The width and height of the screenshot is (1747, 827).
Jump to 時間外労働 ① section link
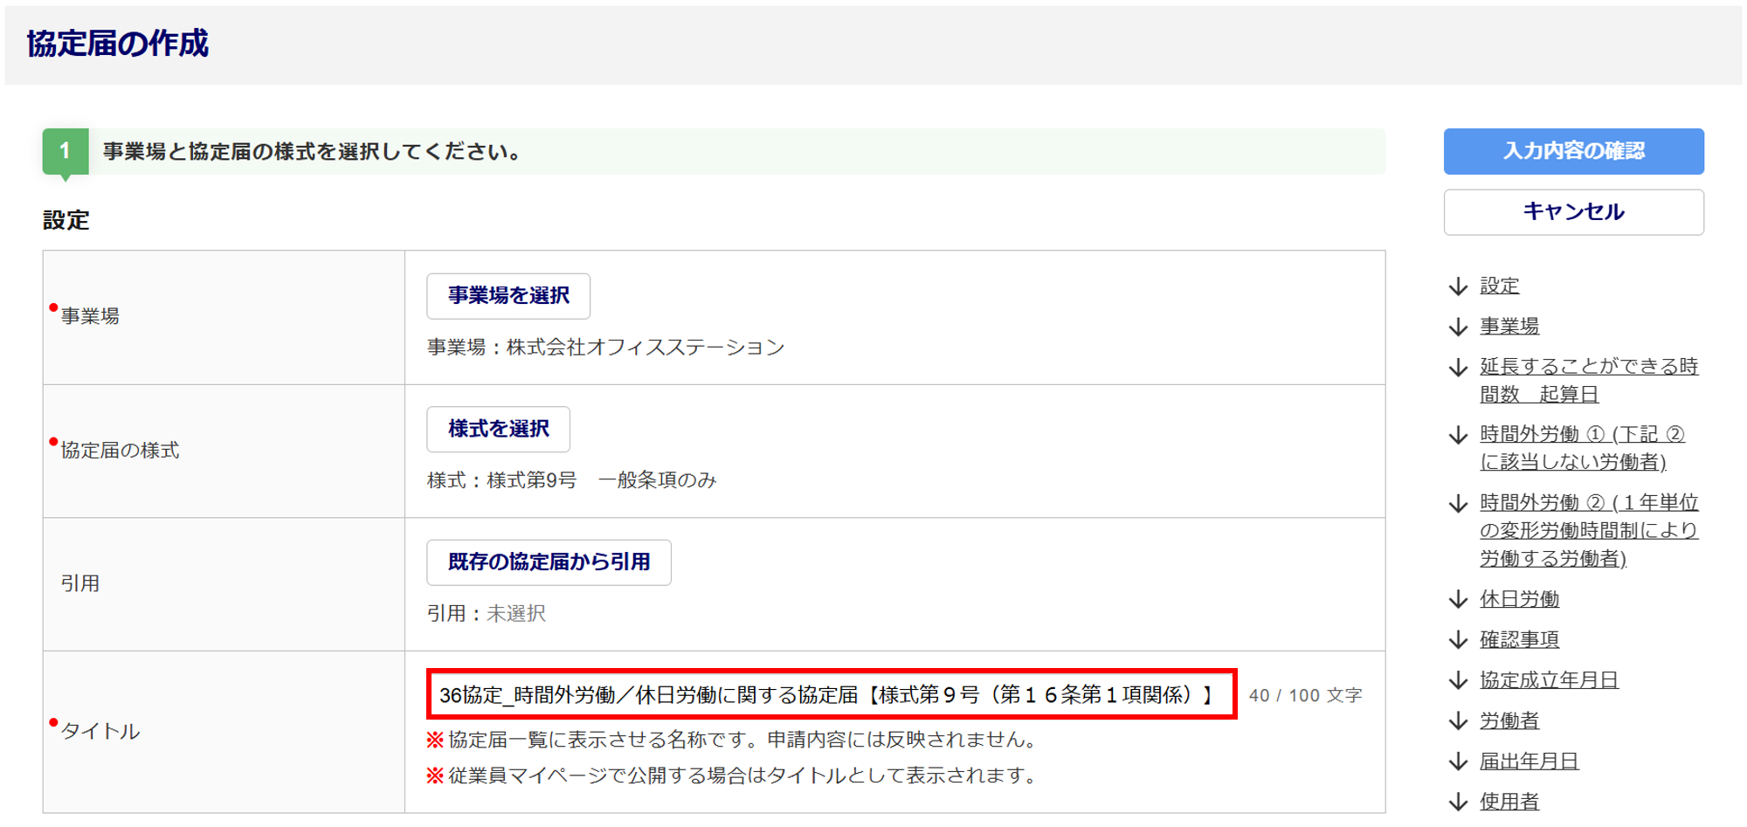[x=1582, y=448]
